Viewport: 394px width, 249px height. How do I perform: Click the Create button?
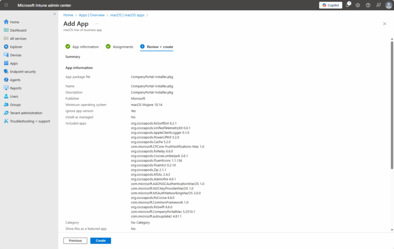(x=101, y=240)
